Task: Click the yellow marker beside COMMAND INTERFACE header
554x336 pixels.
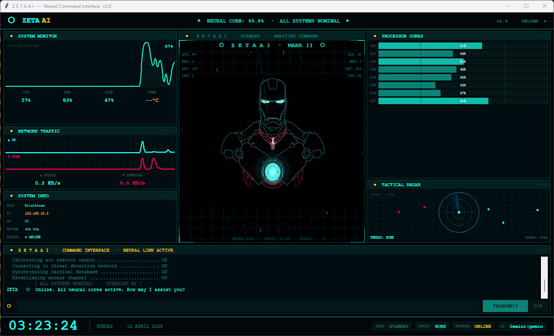Action: pos(11,250)
